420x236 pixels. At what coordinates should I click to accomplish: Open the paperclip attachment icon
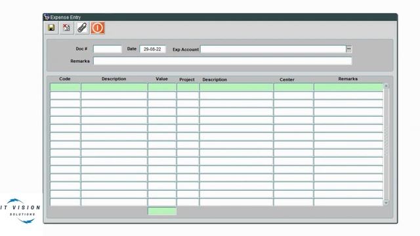(x=82, y=28)
